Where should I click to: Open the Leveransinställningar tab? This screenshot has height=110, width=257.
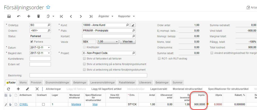pyautogui.click(x=103, y=82)
